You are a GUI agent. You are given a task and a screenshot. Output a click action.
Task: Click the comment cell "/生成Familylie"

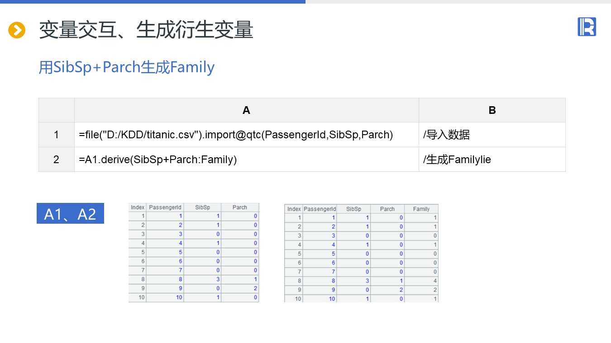[x=457, y=160]
